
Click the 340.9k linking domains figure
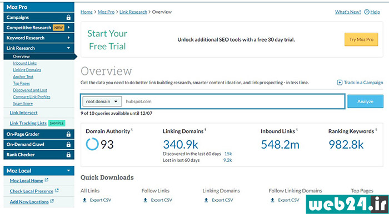click(181, 145)
